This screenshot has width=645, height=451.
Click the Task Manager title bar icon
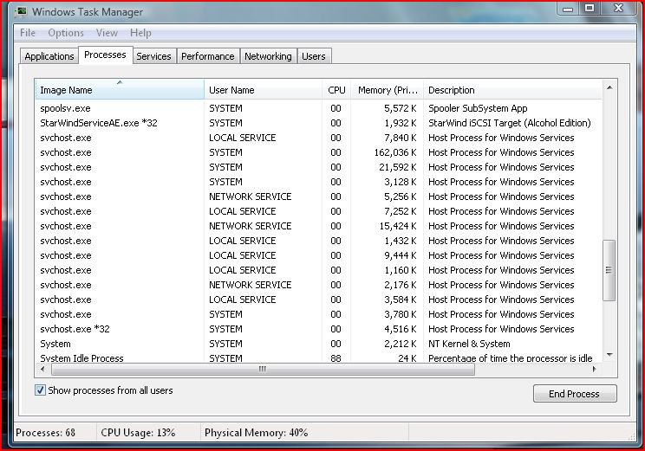pyautogui.click(x=22, y=11)
